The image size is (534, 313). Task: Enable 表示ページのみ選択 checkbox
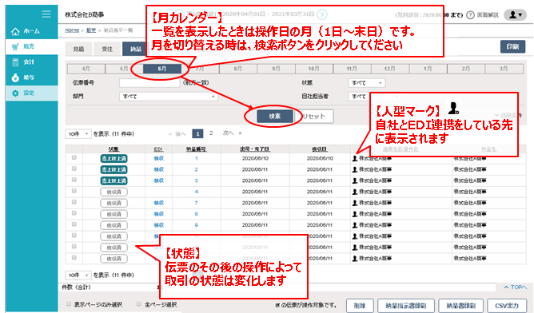pos(69,303)
